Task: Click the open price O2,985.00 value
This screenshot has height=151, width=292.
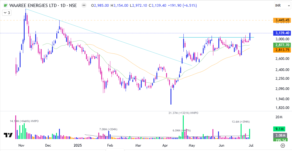Action: (100, 5)
